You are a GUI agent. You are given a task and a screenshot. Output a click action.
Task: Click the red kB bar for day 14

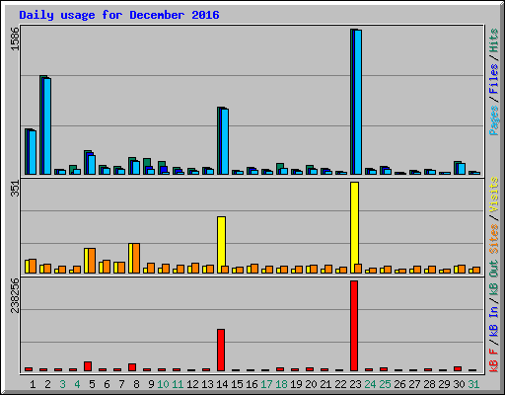221,350
